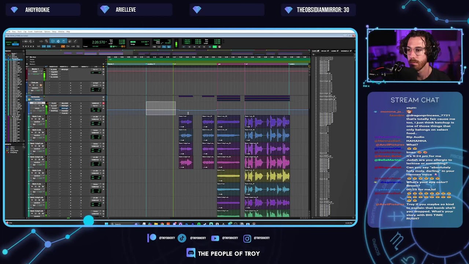Click the transport Record button

pyautogui.click(x=219, y=47)
